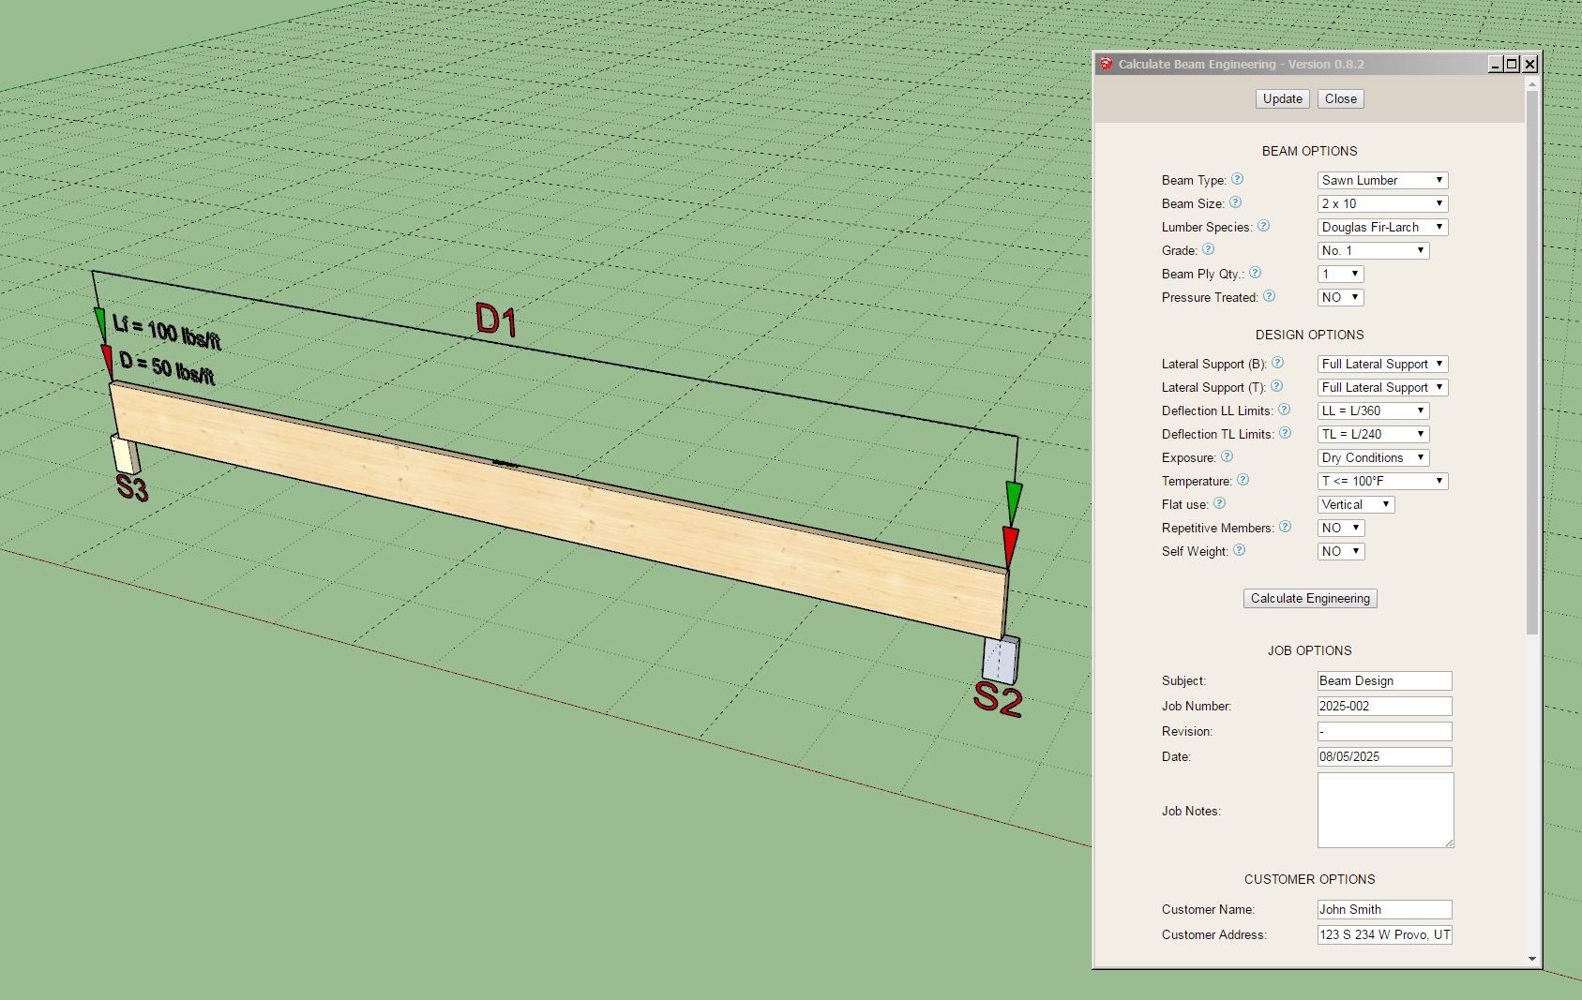The width and height of the screenshot is (1582, 1000).
Task: Click the Job Number input field
Action: pyautogui.click(x=1384, y=706)
